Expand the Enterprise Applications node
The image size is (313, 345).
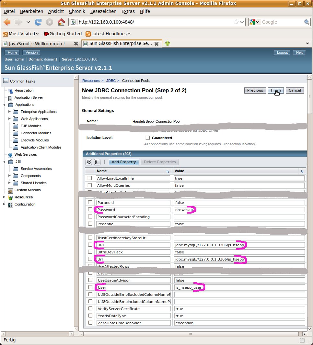click(10, 112)
